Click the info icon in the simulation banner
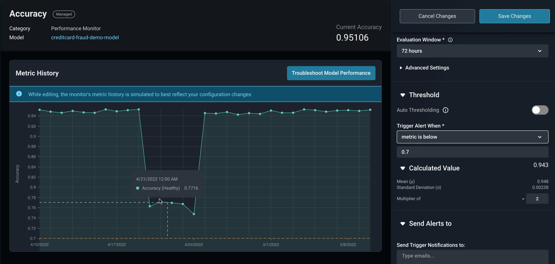555x264 pixels. 19,94
